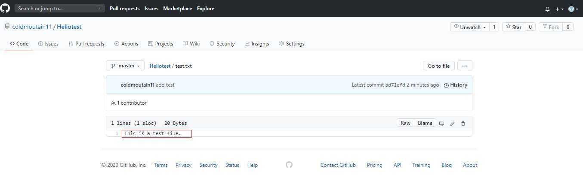
Task: Open footer Security link
Action: pyautogui.click(x=208, y=165)
